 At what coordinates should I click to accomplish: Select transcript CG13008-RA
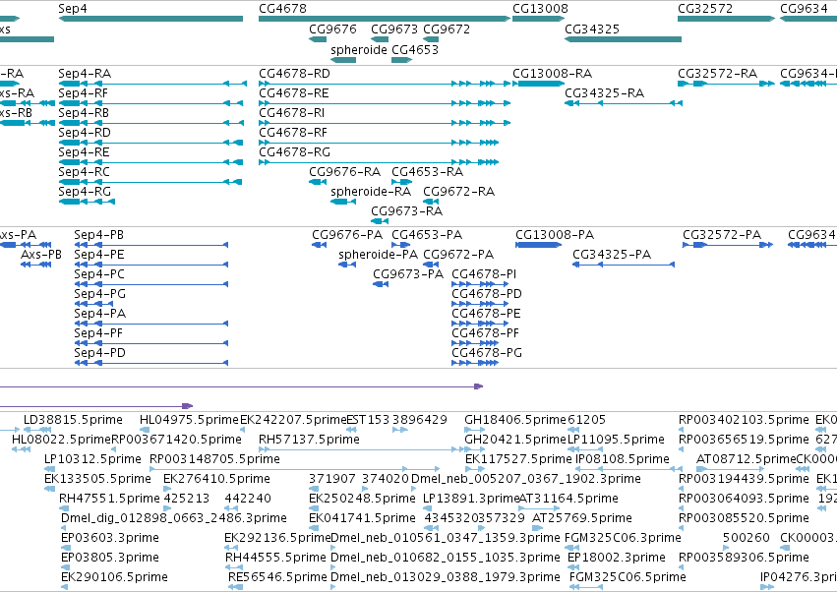[x=553, y=73]
